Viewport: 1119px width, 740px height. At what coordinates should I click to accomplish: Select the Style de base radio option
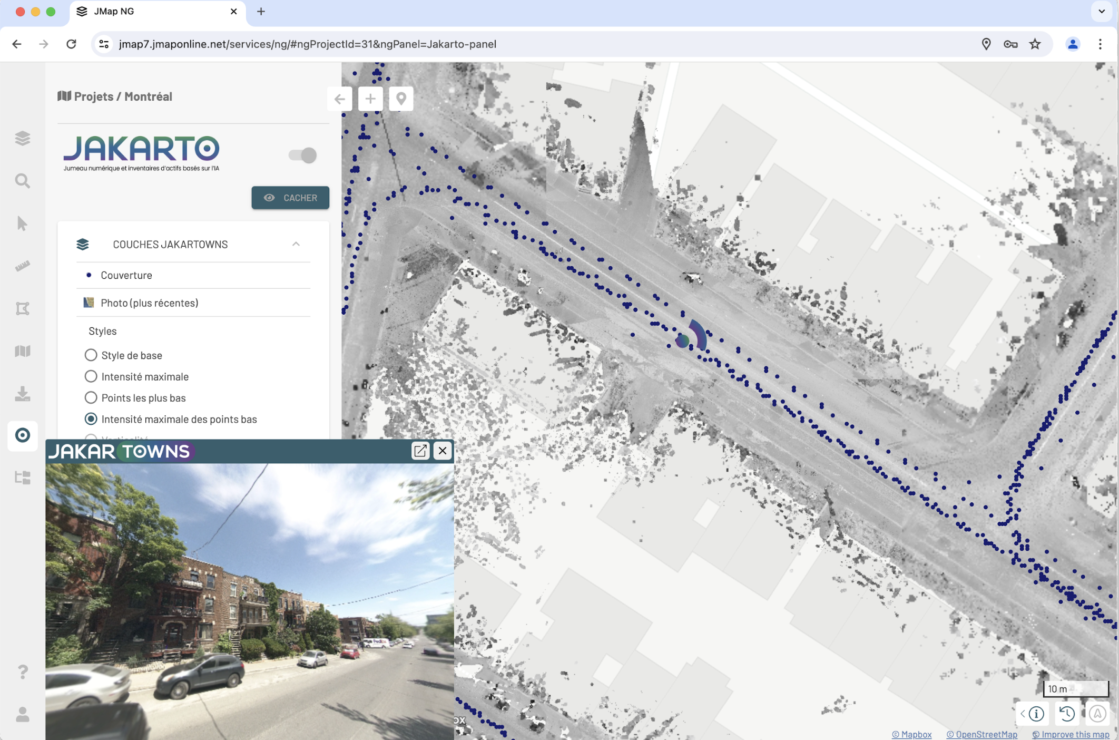click(x=91, y=355)
